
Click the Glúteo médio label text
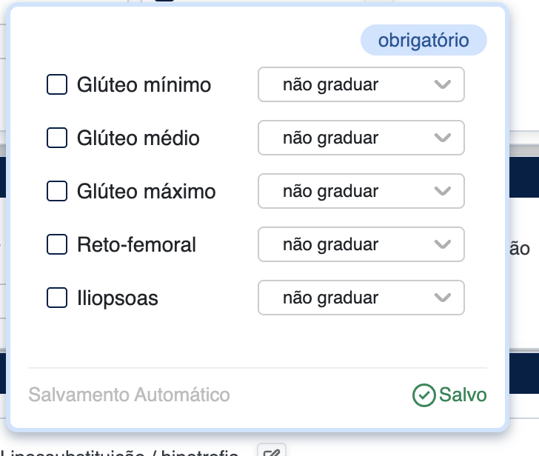(x=138, y=138)
